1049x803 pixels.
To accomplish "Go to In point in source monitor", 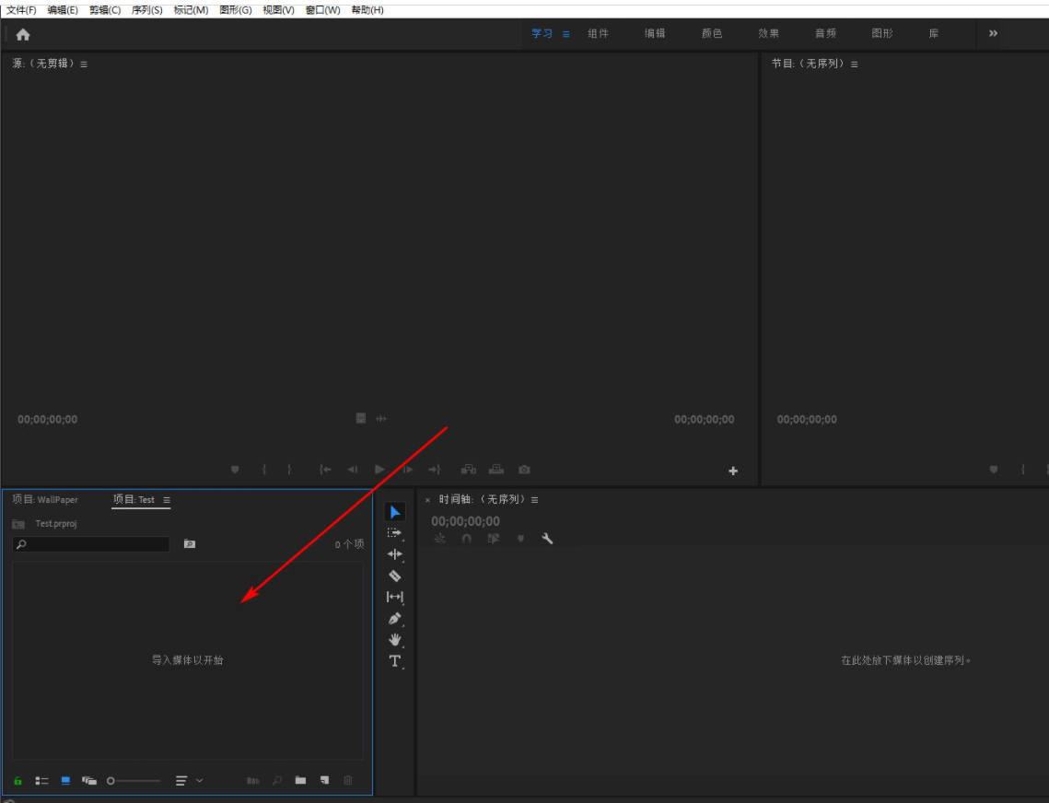I will click(x=325, y=470).
